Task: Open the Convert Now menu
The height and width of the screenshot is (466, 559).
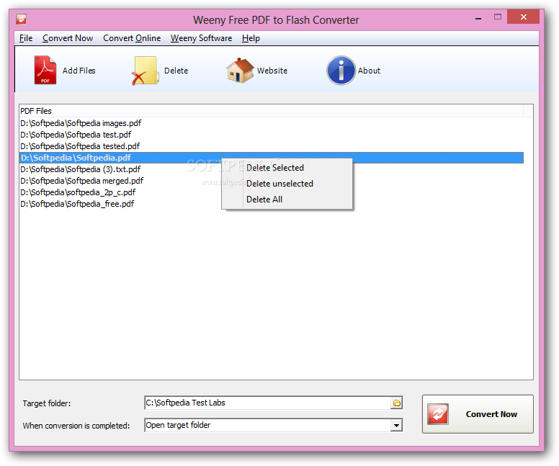Action: click(68, 38)
